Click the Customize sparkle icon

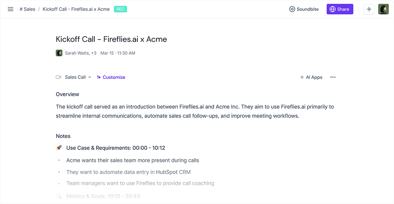99,77
